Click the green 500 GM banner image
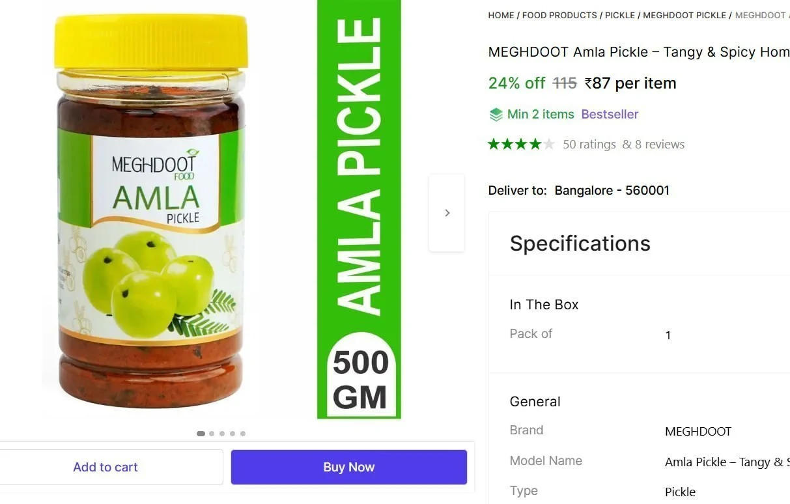 (359, 209)
